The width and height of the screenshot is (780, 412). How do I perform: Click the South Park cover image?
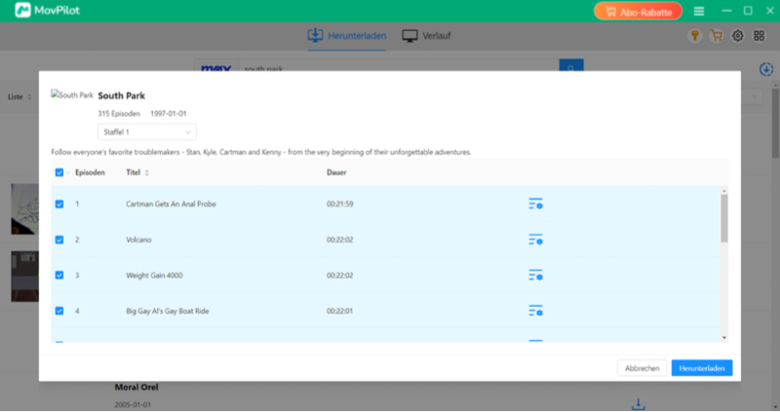coord(72,94)
